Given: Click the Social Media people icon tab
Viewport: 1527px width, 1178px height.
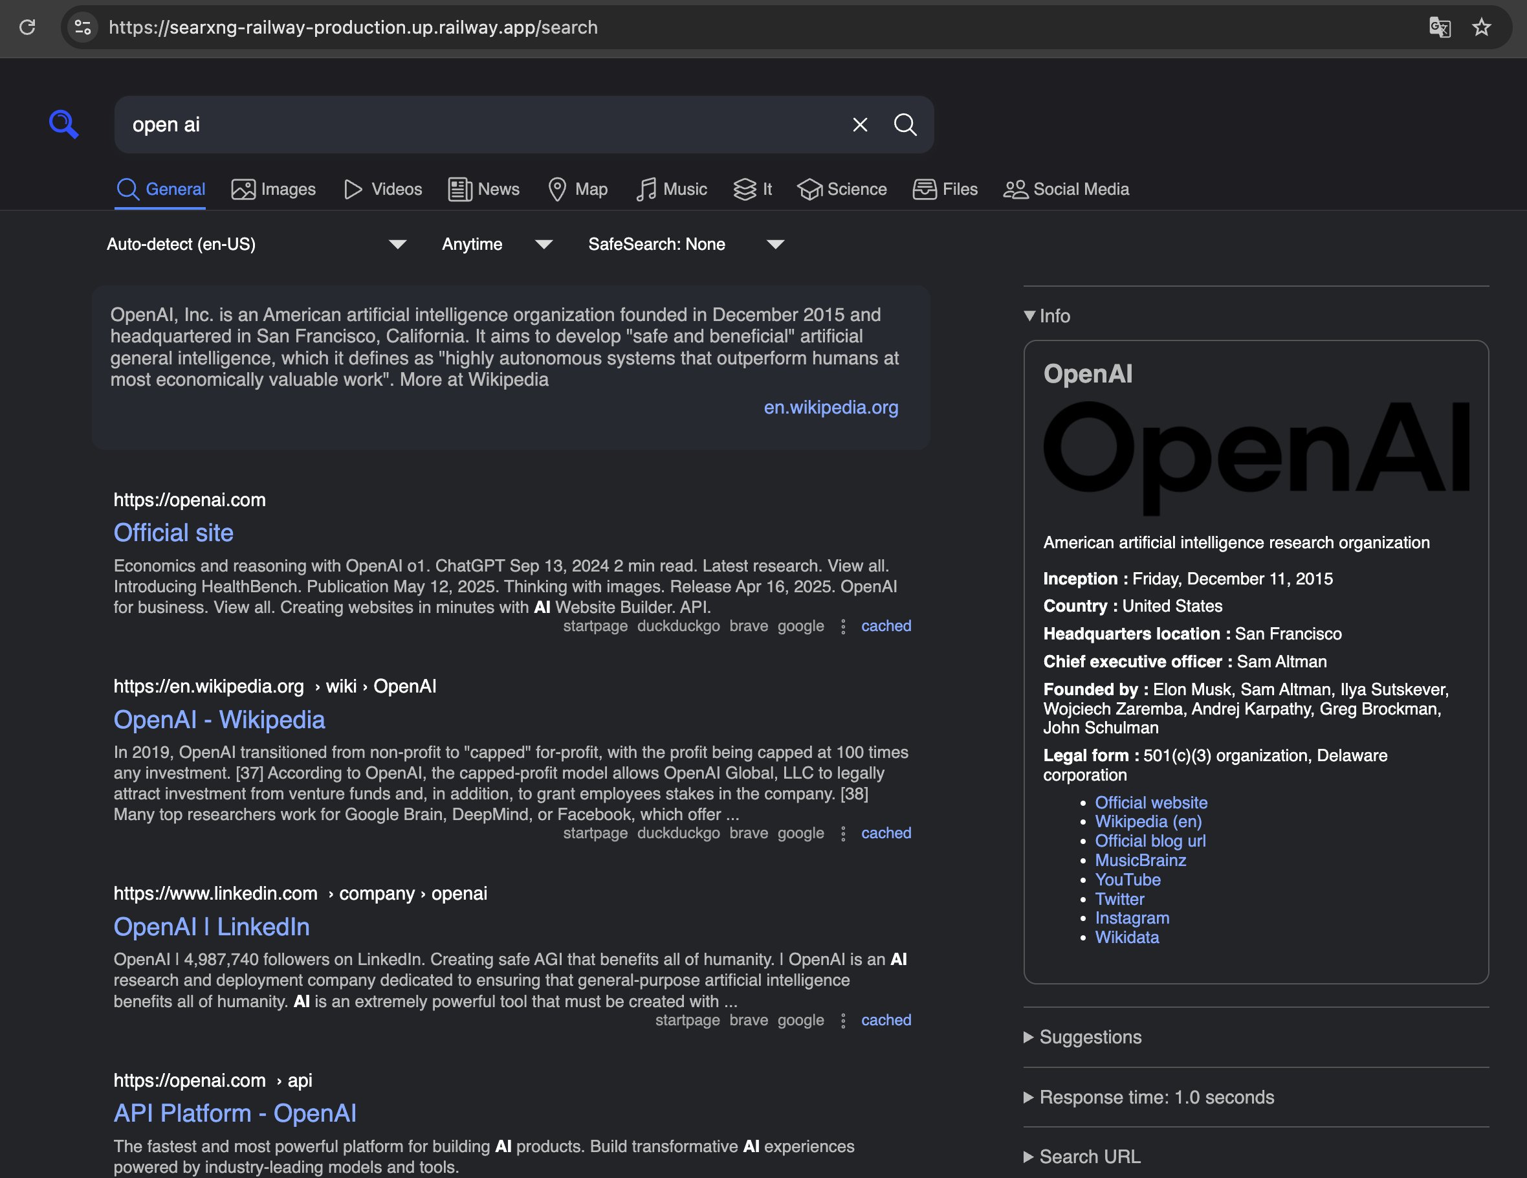Looking at the screenshot, I should point(1015,189).
